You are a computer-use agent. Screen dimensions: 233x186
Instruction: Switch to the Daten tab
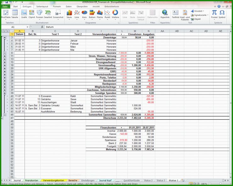tap(69, 6)
